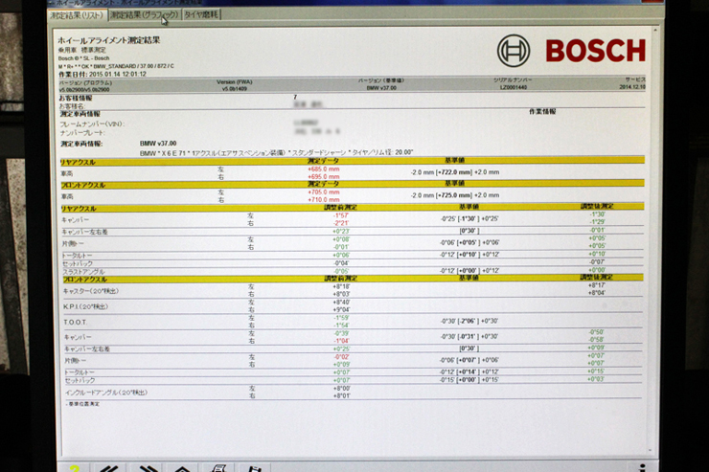Select the T.O.O.T. row label
Viewport: 709px width, 472px height.
[x=76, y=323]
